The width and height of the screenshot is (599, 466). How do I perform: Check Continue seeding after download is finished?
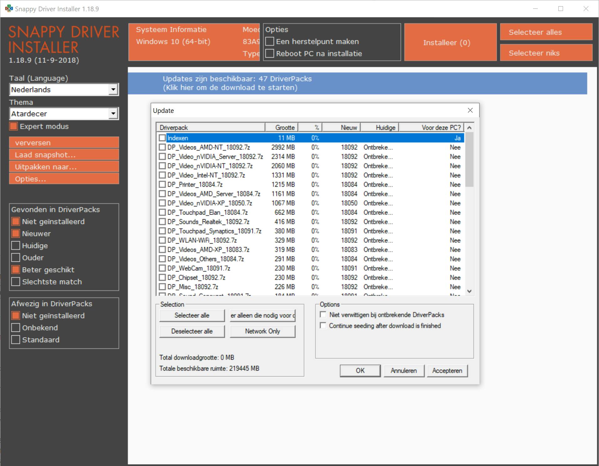(323, 326)
